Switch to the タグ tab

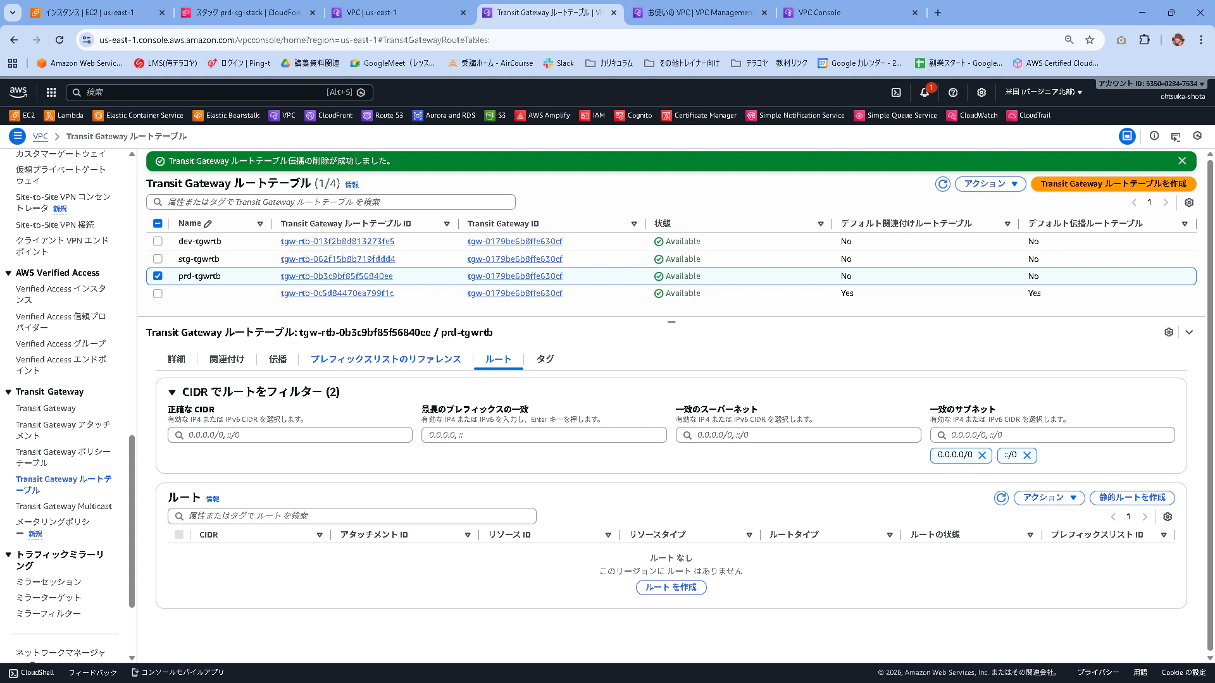pos(545,359)
